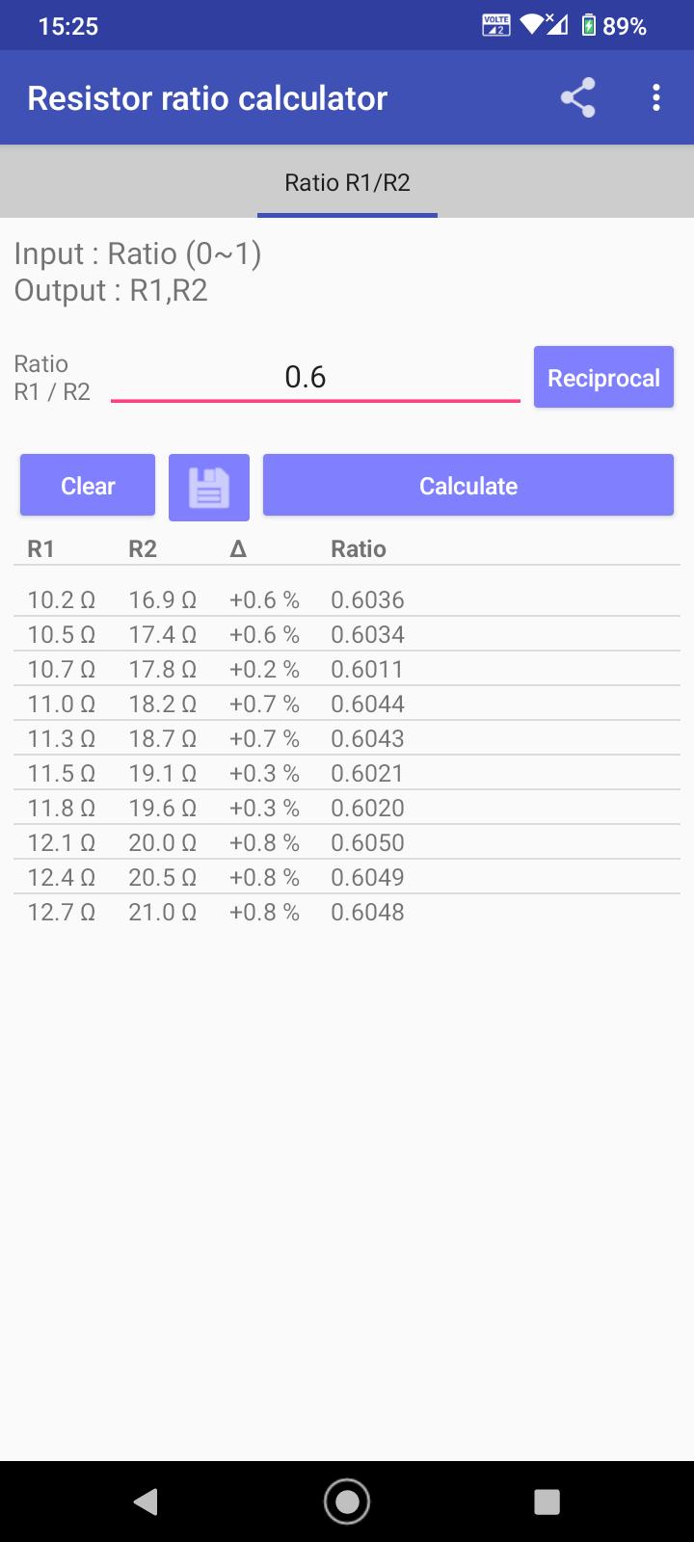This screenshot has height=1542, width=694.
Task: Hit the Clear button
Action: [x=88, y=486]
